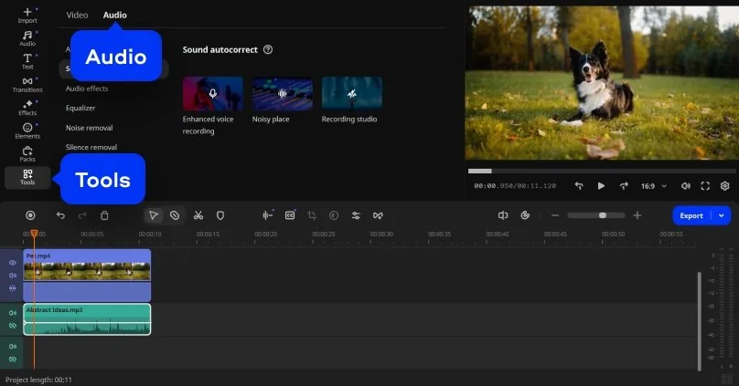
Task: Adjust the timeline zoom slider
Action: coord(602,215)
